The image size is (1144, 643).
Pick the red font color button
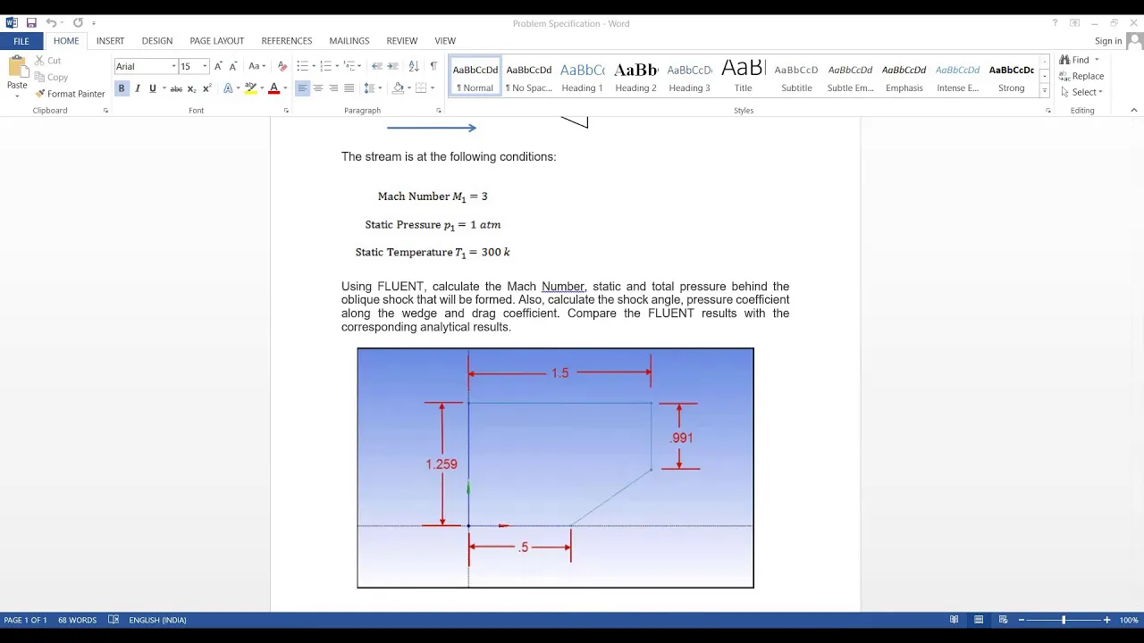pyautogui.click(x=273, y=88)
